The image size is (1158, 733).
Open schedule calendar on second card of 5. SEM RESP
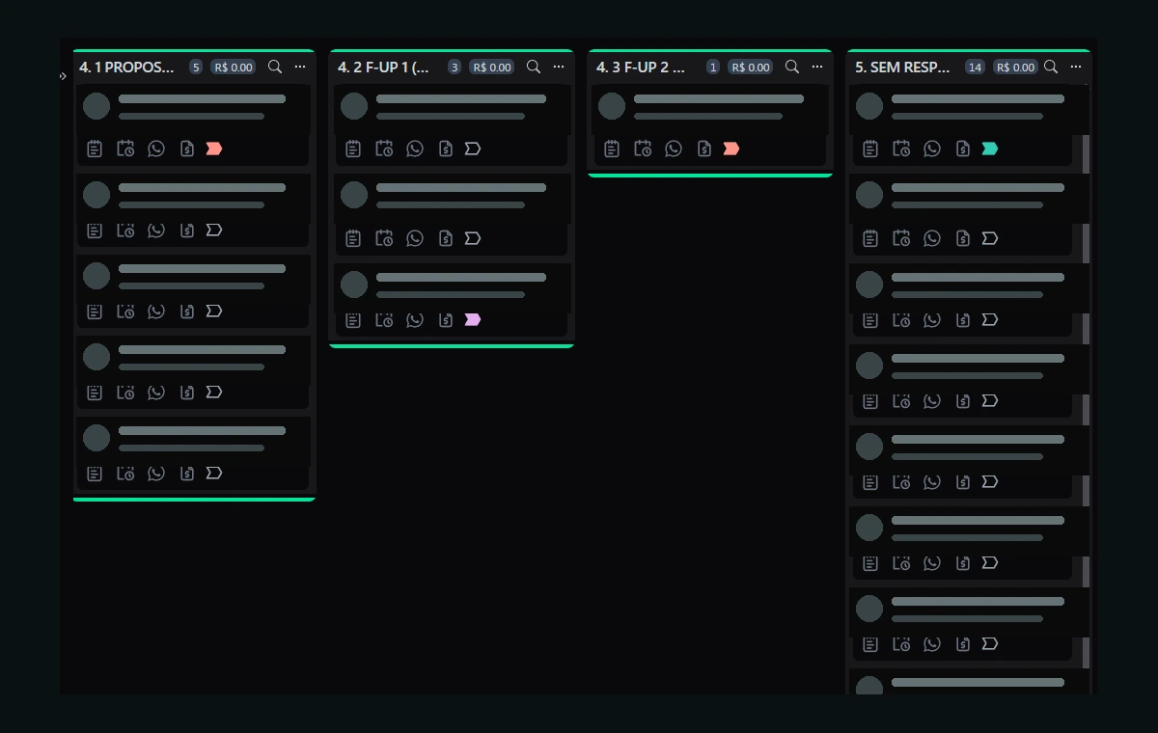click(901, 238)
